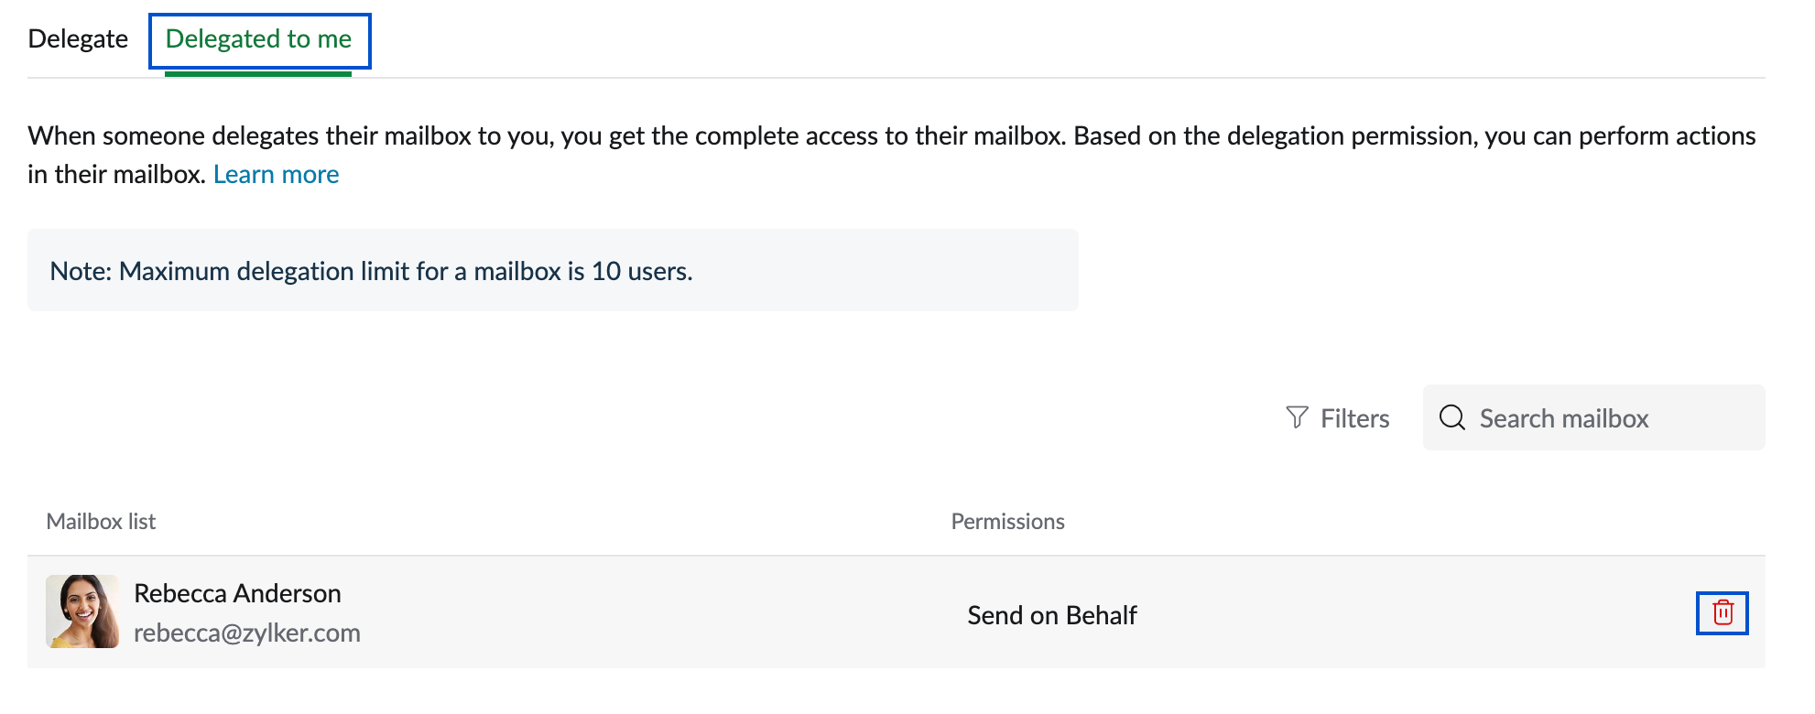
Task: Open Rebecca Anderson's profile photo
Action: (82, 611)
